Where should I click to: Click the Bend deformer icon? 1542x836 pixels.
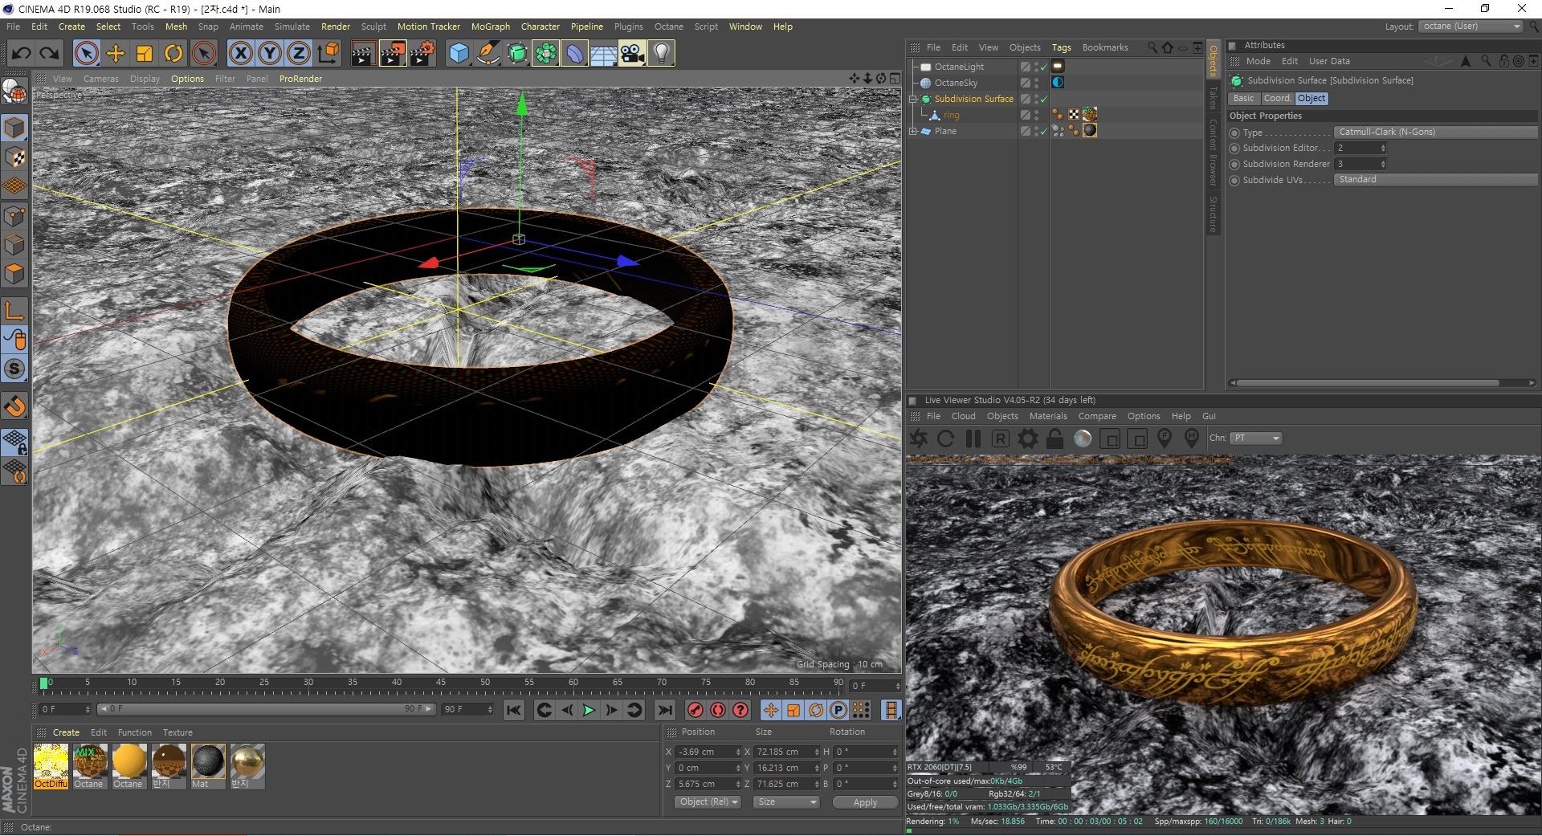pyautogui.click(x=574, y=54)
